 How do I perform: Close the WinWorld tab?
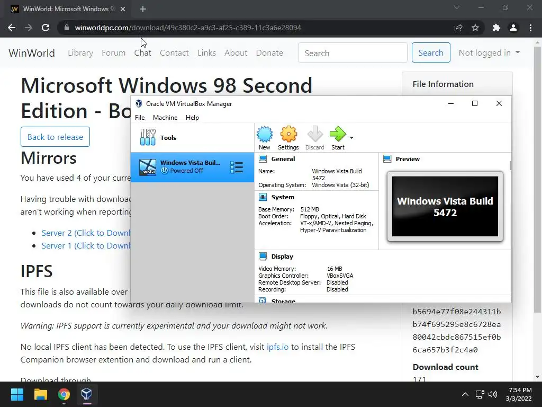pos(123,9)
